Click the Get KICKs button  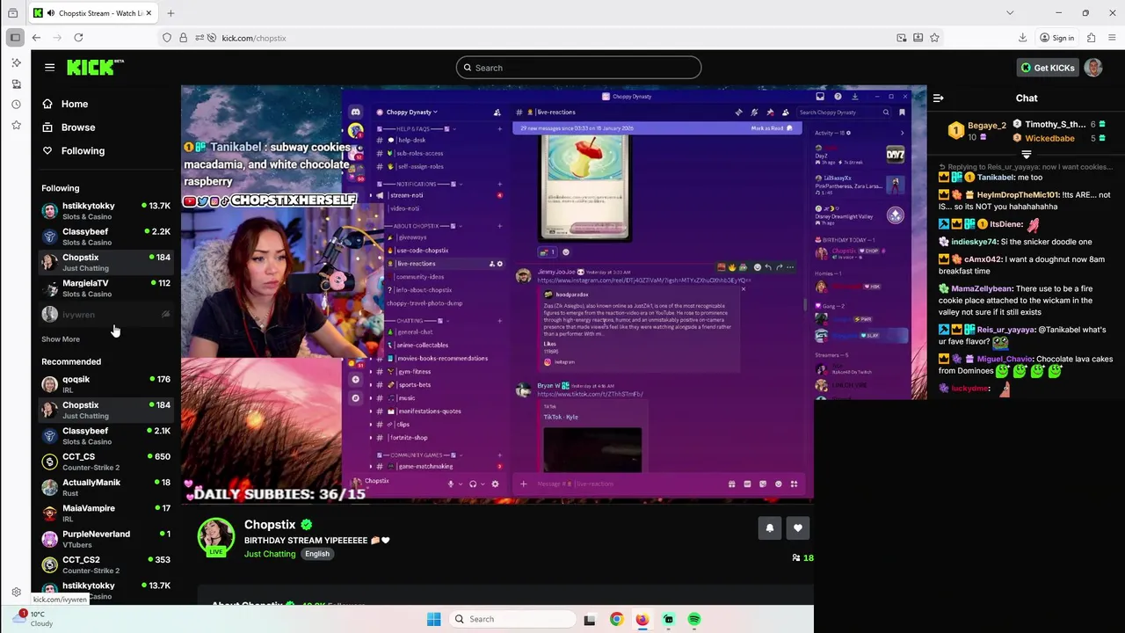[1047, 68]
